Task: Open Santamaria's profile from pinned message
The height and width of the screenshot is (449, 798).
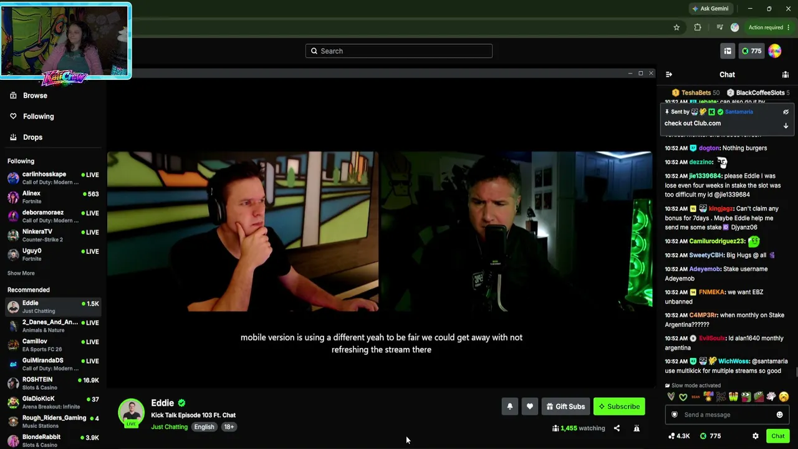Action: tap(739, 112)
